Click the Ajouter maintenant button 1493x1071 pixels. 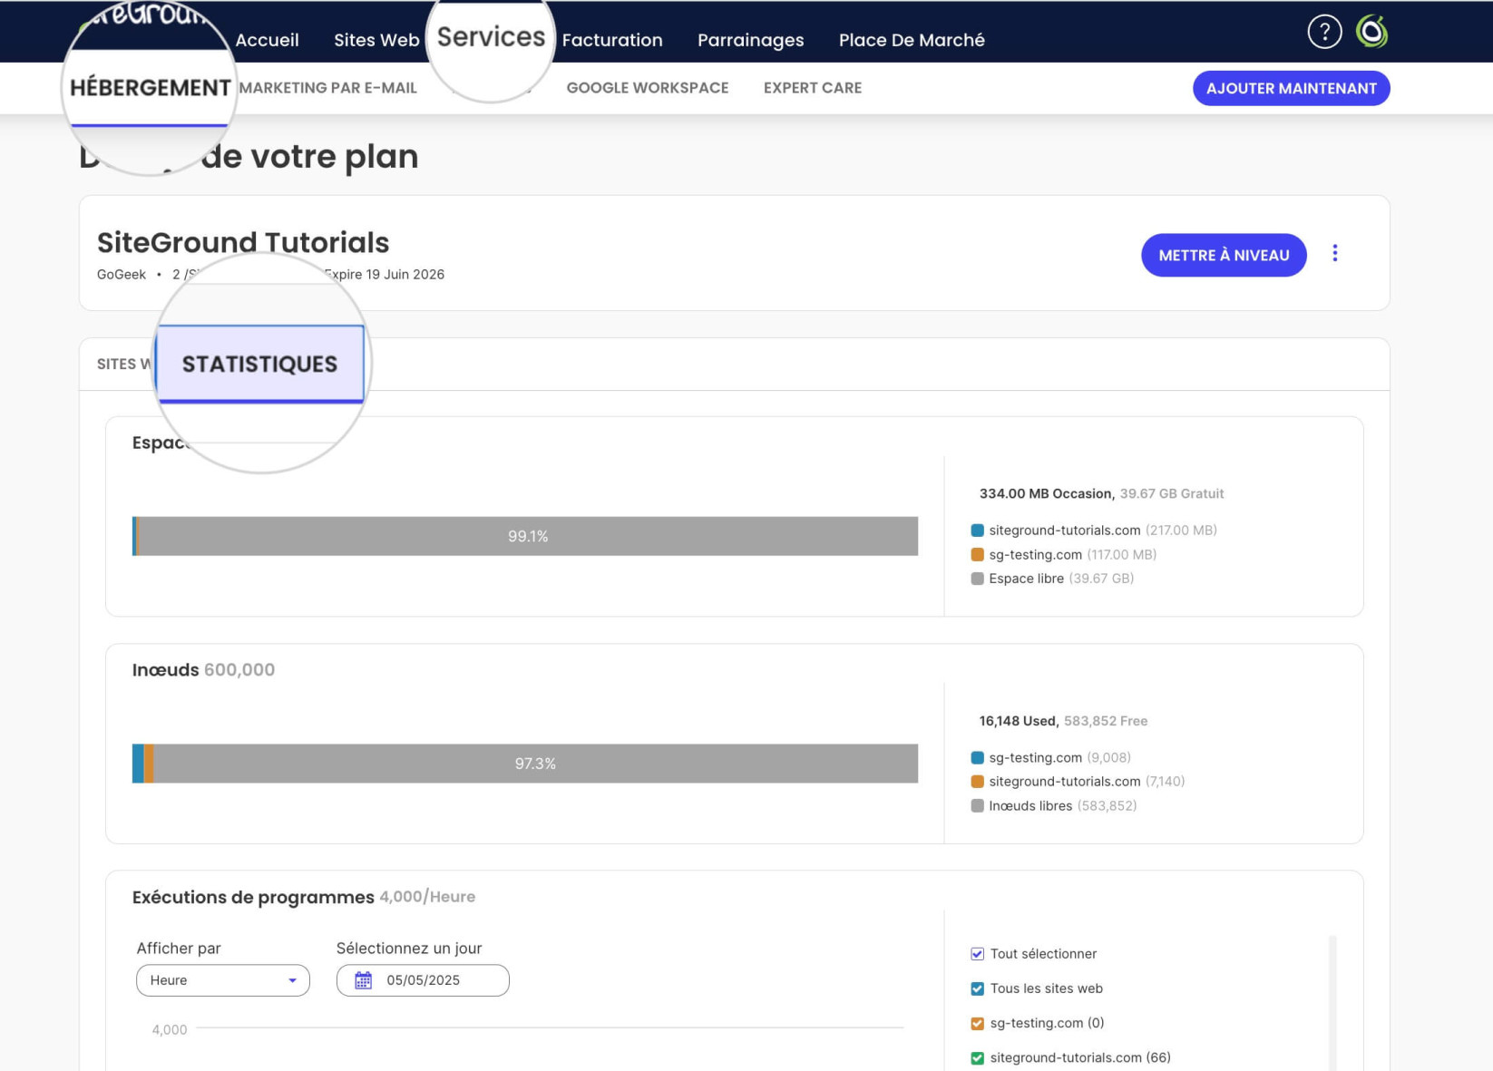pyautogui.click(x=1291, y=88)
